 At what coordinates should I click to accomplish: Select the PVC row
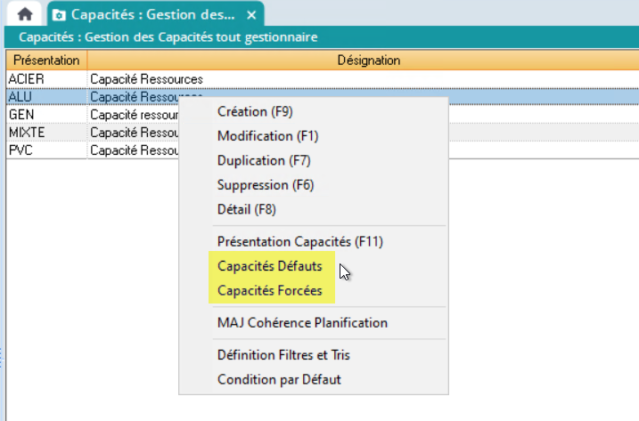[x=45, y=150]
